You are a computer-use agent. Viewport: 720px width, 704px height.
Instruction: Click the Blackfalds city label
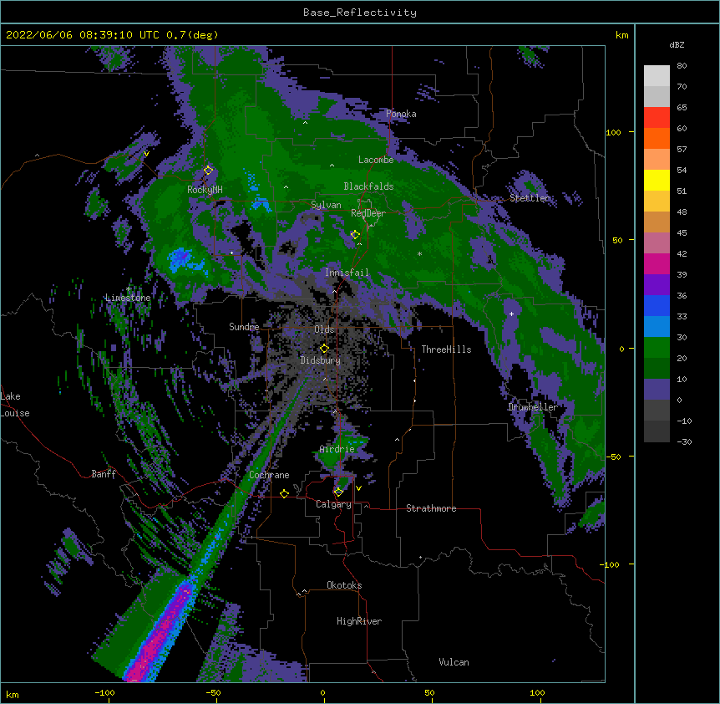[x=368, y=186]
